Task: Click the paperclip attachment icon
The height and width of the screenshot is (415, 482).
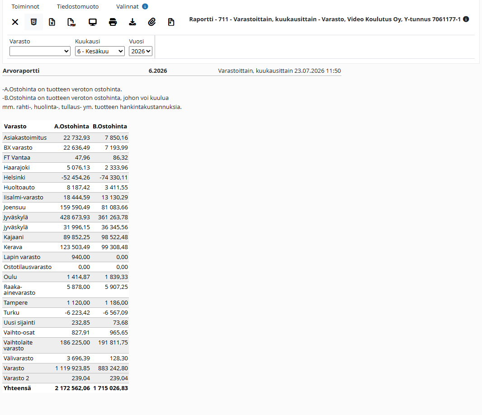Action: [152, 22]
